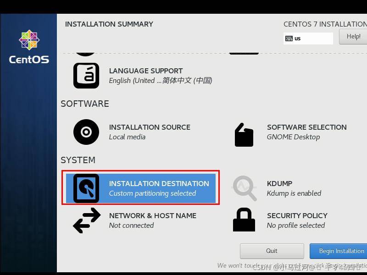Open the "No profile selected" security policy text
This screenshot has height=275, width=367.
295,225
